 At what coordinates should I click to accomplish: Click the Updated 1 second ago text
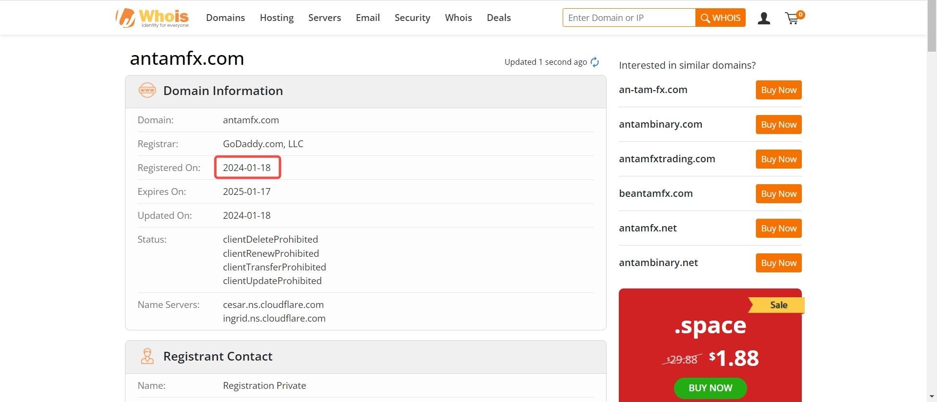pyautogui.click(x=546, y=62)
